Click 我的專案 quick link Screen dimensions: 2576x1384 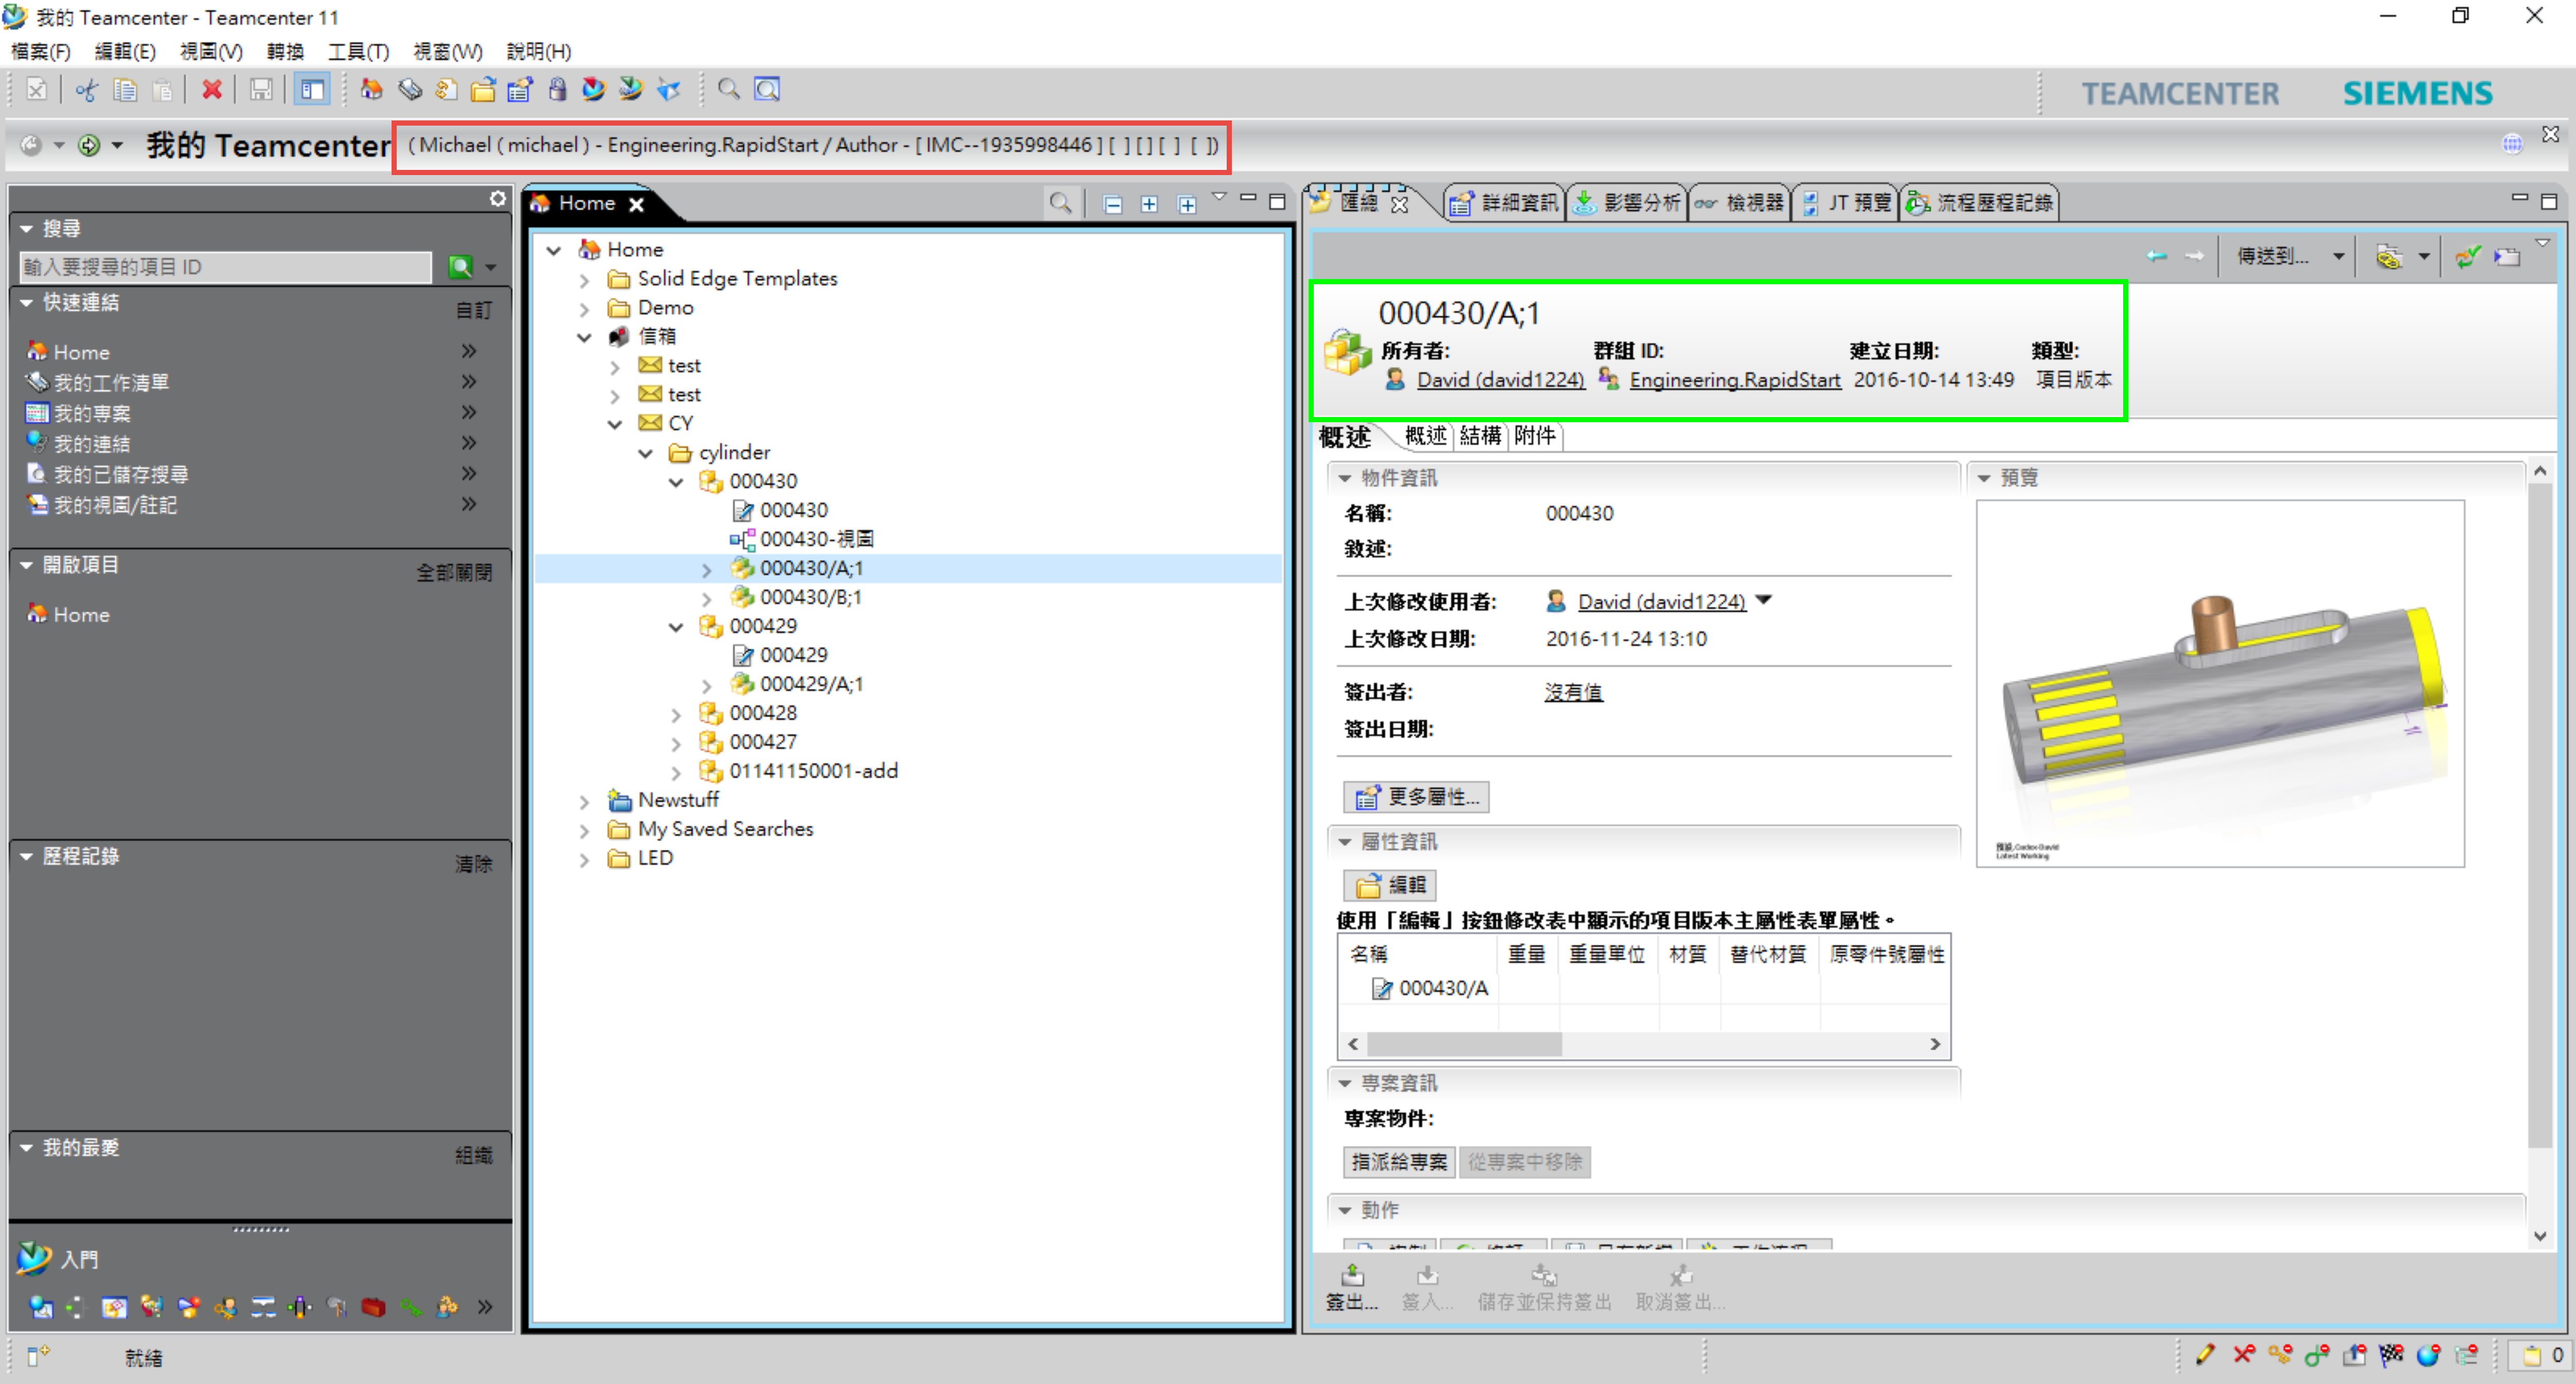92,413
